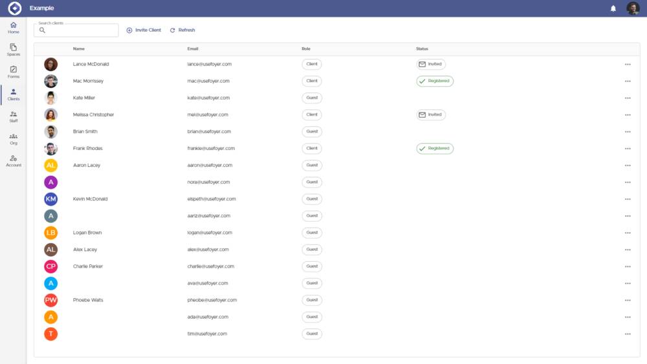Click Frank Rhodes' avatar photo
Image resolution: width=647 pixels, height=364 pixels.
tap(50, 149)
